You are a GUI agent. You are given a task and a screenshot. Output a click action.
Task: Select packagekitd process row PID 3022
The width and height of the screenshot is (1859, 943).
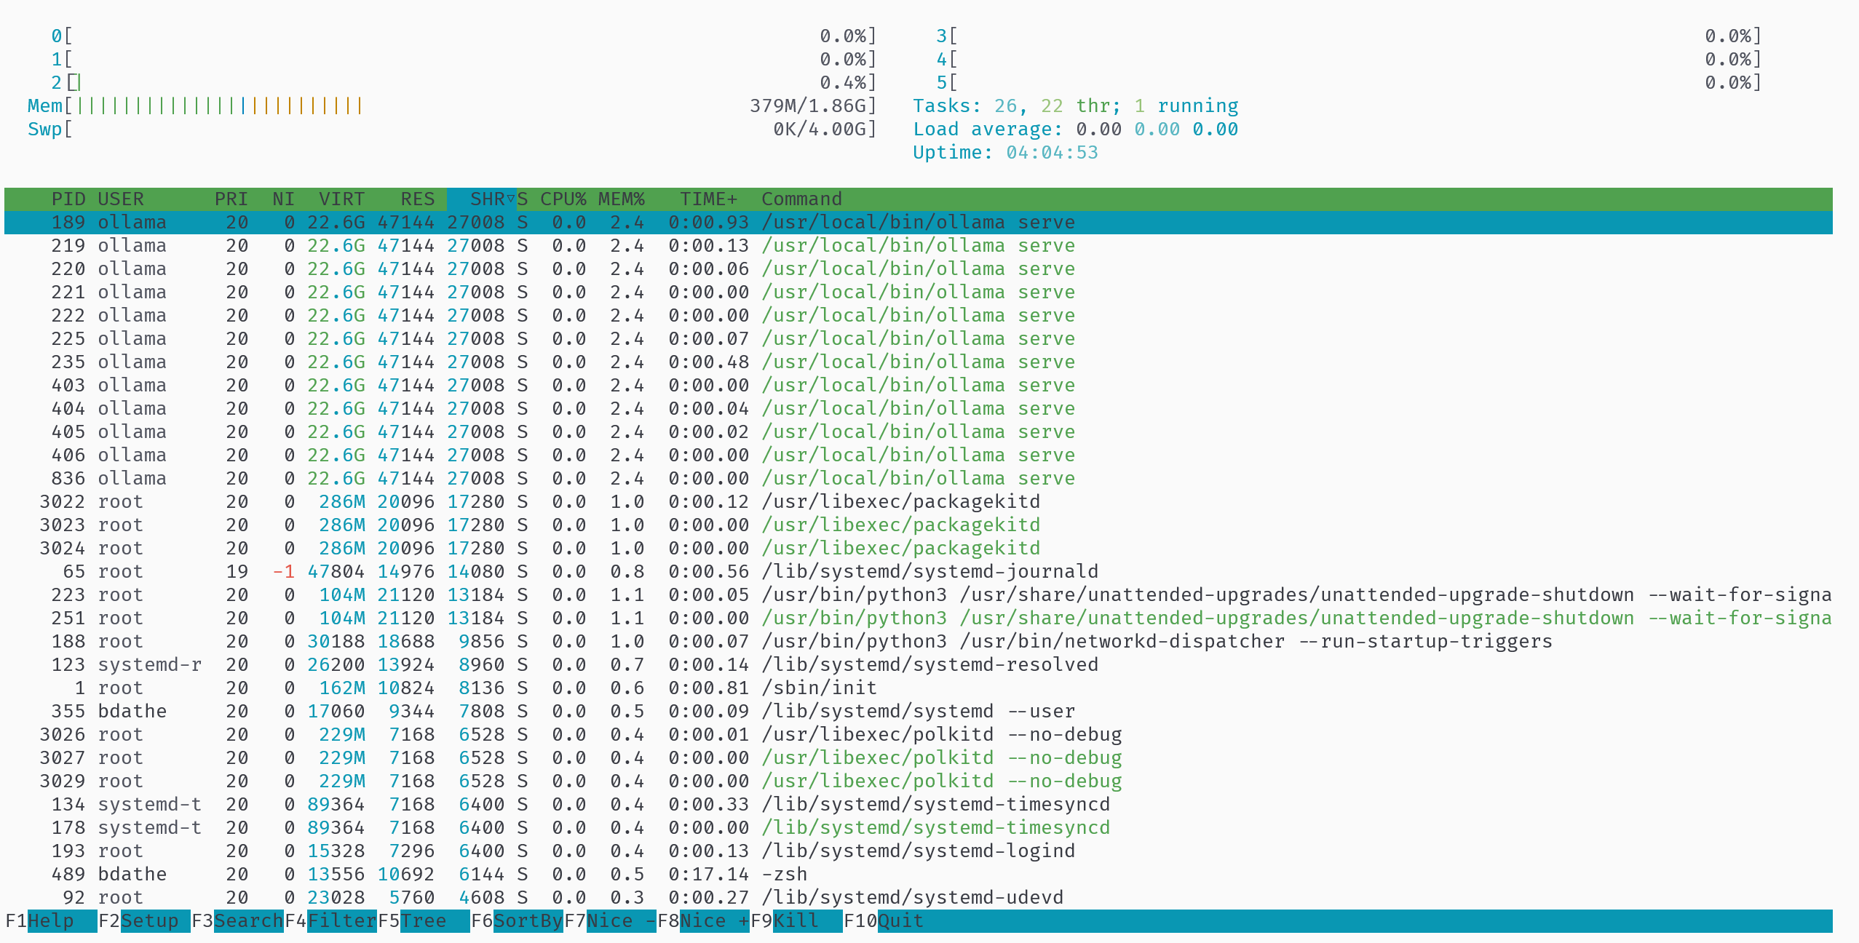(919, 501)
